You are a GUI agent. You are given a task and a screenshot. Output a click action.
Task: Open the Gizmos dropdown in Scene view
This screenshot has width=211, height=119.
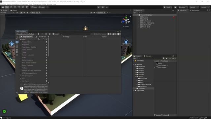(x=101, y=13)
